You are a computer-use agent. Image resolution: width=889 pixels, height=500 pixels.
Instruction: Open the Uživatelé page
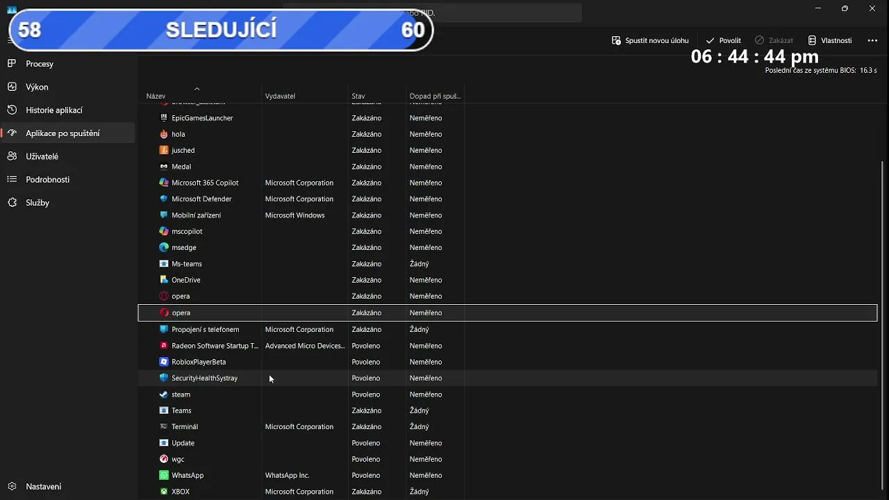pos(67,156)
